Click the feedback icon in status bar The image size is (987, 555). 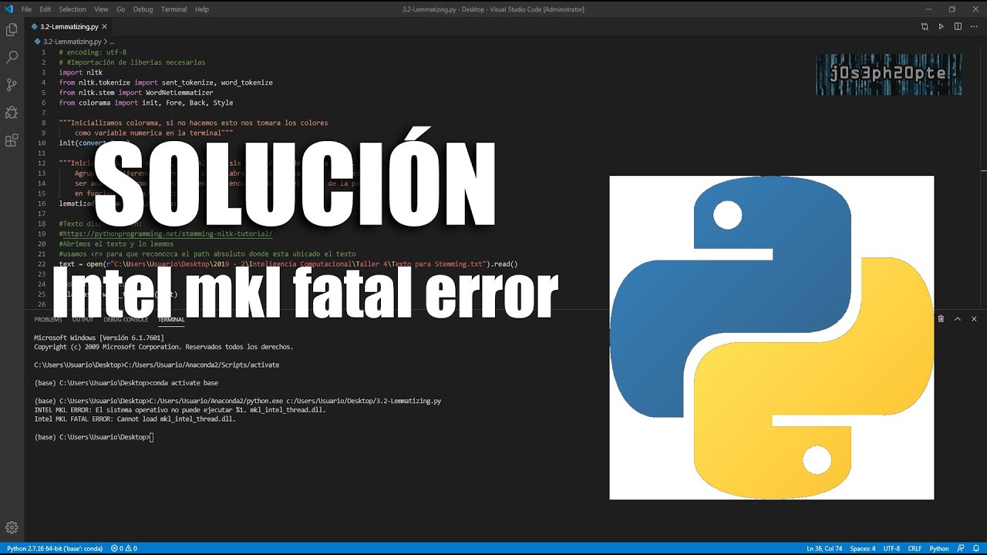click(962, 549)
